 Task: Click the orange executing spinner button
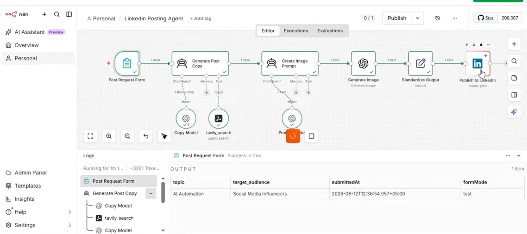293,136
